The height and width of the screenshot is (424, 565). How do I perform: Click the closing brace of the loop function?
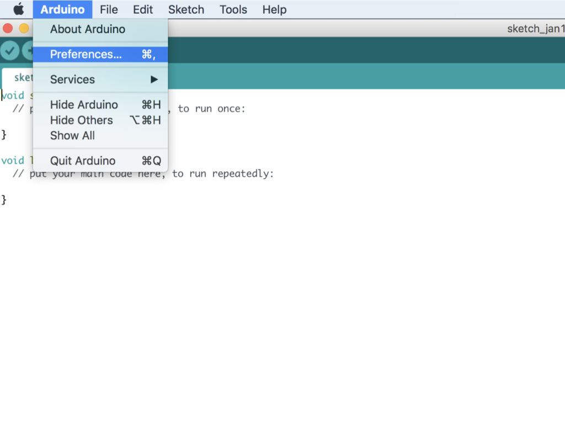[4, 200]
